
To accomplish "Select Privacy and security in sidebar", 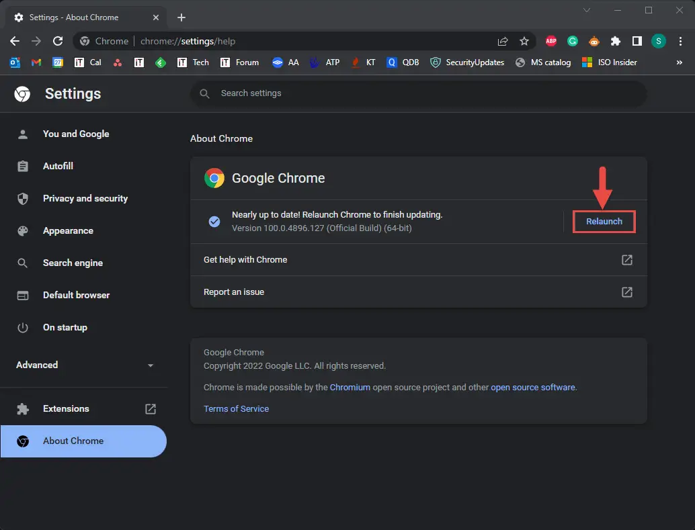I will [83, 199].
